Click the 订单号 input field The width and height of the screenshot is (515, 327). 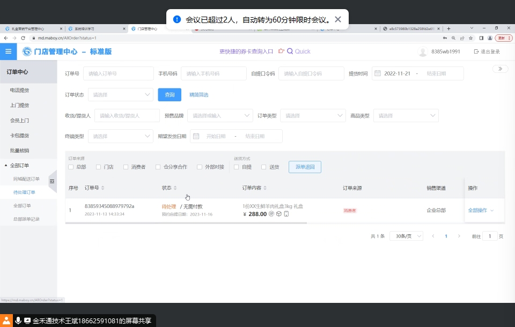pyautogui.click(x=118, y=73)
